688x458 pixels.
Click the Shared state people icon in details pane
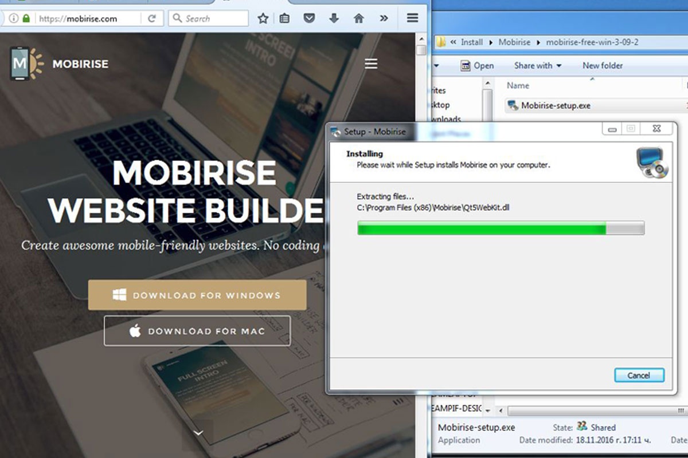pyautogui.click(x=582, y=427)
